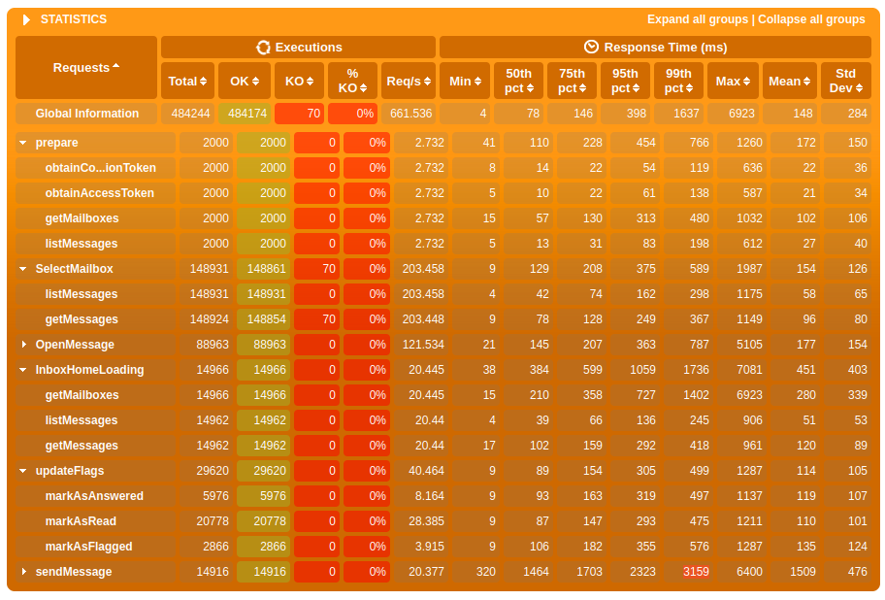Sort by KO column
Screen dimensions: 885x600
(299, 81)
